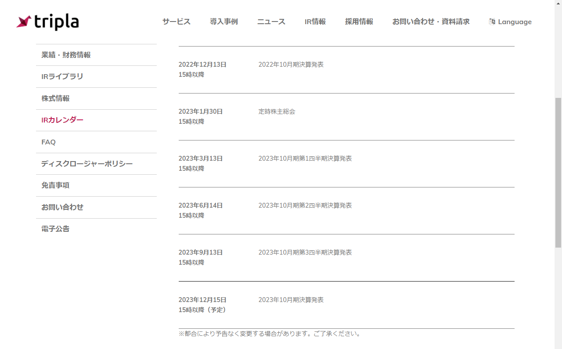Open the Language selector
Screen dimensions: 562x349
click(514, 22)
